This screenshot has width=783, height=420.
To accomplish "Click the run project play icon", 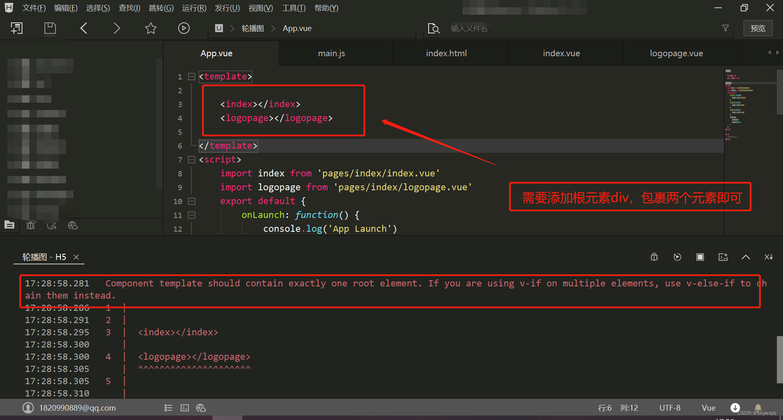I will (x=184, y=28).
